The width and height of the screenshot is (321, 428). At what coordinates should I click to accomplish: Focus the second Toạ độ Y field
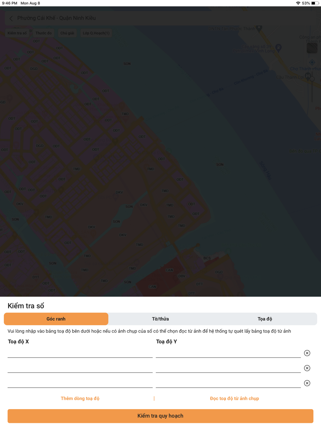[228, 368]
